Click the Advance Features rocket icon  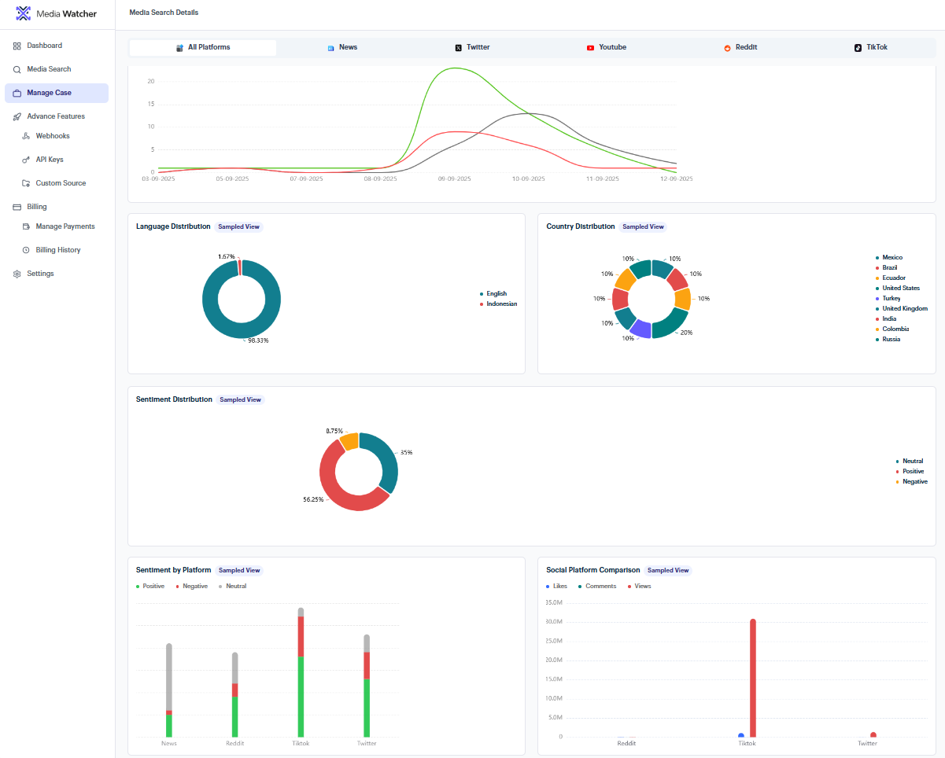[x=17, y=116]
